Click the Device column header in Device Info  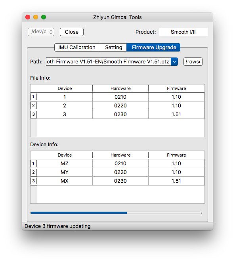[65, 155]
